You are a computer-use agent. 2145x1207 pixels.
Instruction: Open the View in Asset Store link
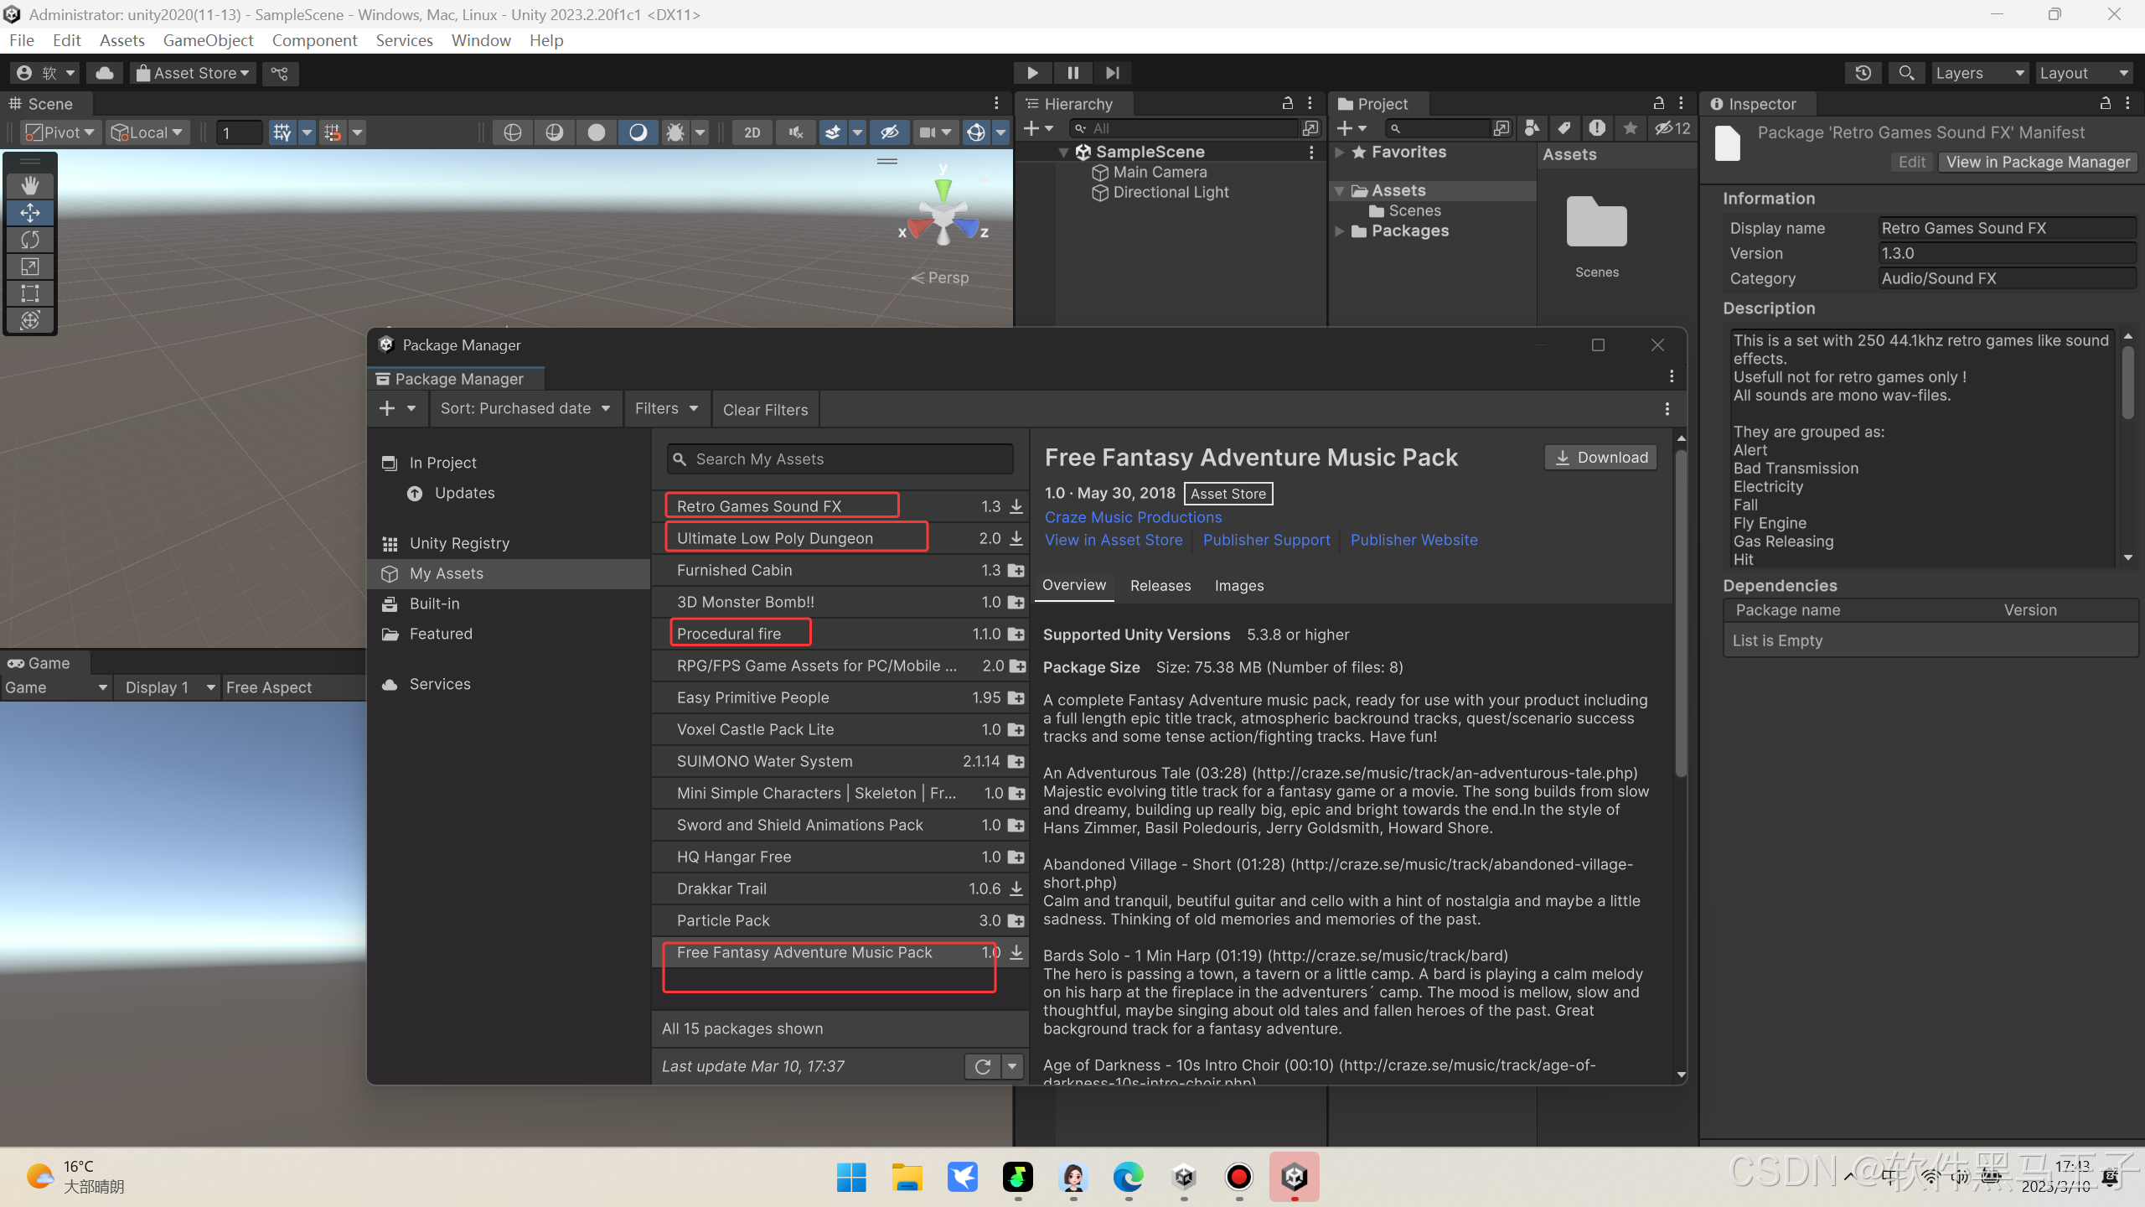[x=1113, y=540]
